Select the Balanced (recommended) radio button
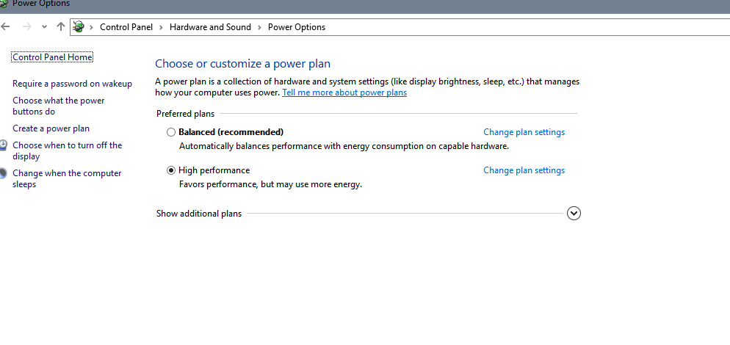Image resolution: width=730 pixels, height=345 pixels. [x=171, y=132]
